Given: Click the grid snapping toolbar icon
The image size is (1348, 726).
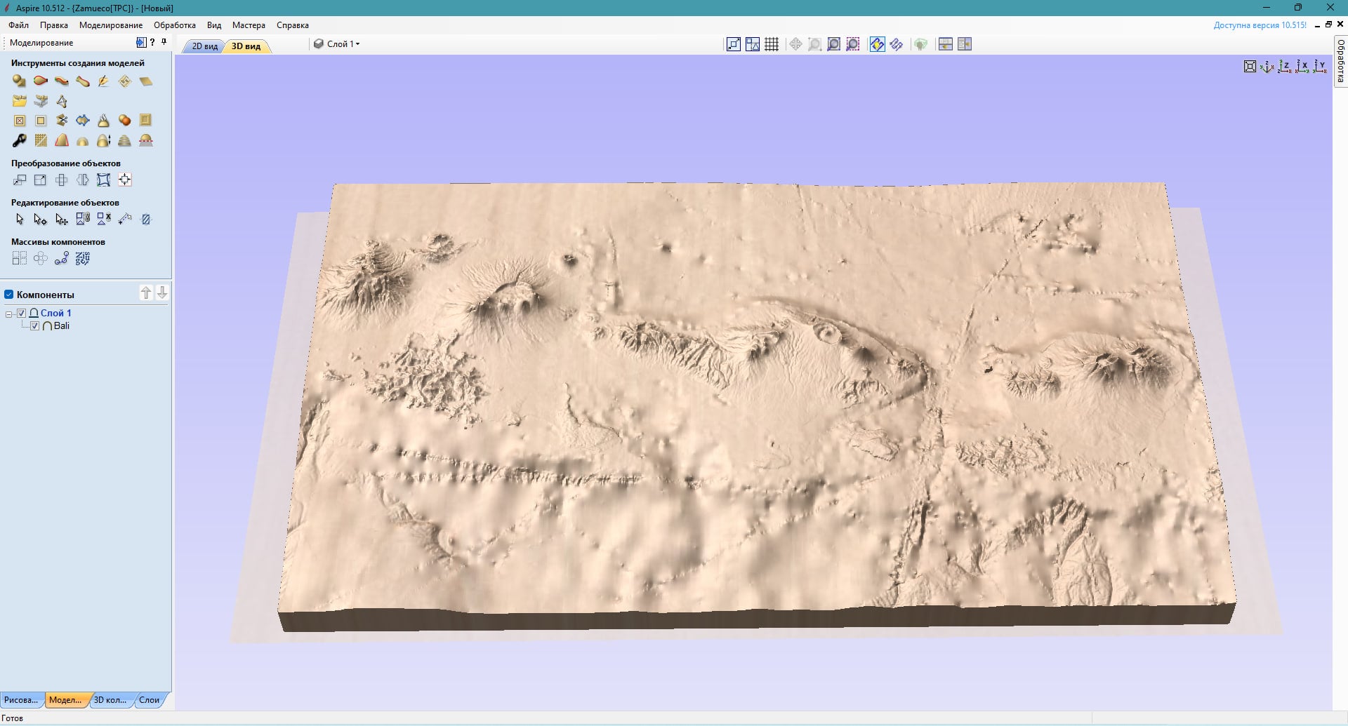Looking at the screenshot, I should (772, 44).
